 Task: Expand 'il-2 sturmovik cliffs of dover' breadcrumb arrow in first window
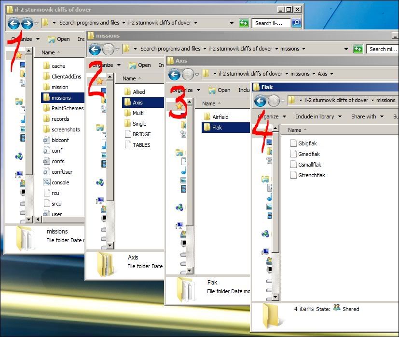coord(196,23)
